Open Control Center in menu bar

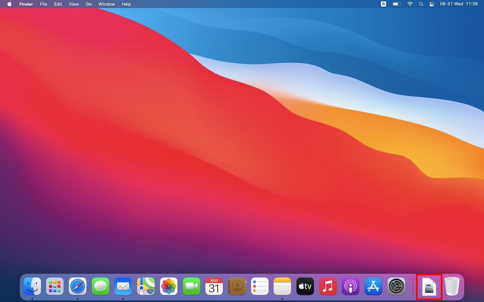coord(432,4)
